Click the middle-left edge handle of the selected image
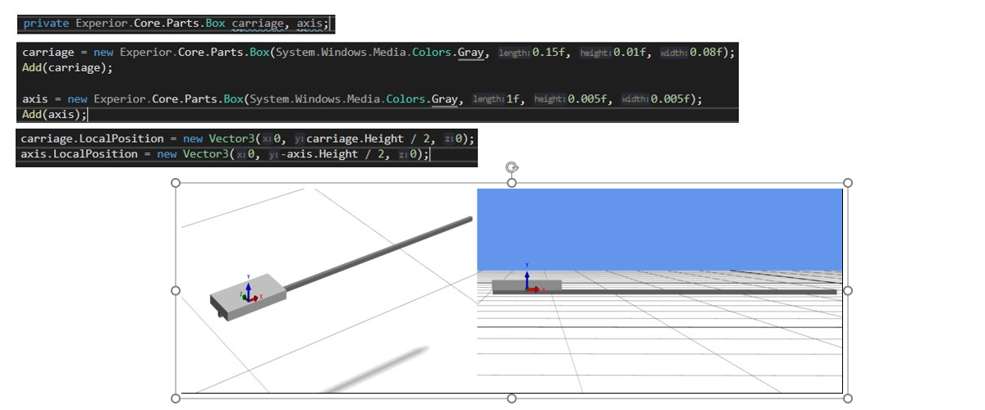The width and height of the screenshot is (985, 410). (x=175, y=290)
